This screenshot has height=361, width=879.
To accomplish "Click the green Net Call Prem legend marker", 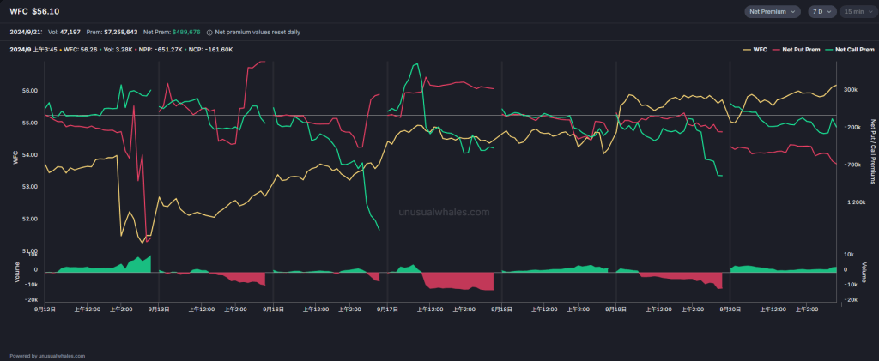I will tap(827, 50).
